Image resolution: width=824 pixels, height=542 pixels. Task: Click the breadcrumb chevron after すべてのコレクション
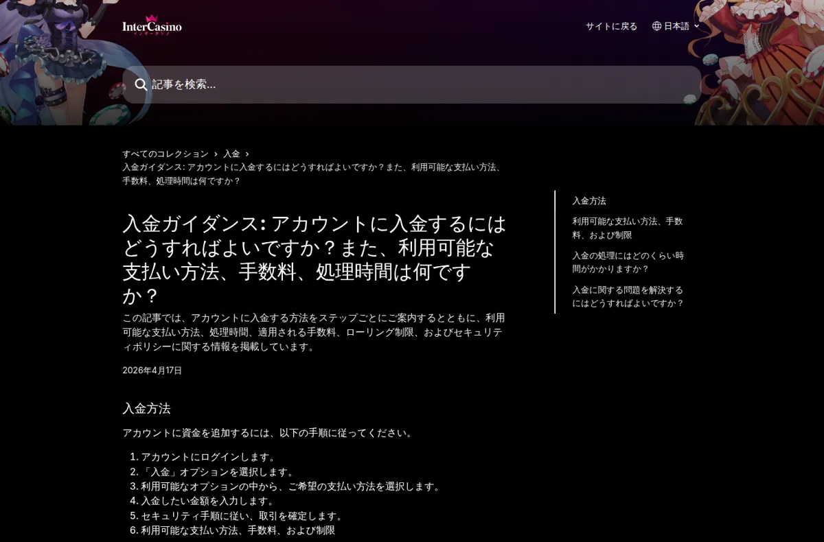(x=216, y=154)
